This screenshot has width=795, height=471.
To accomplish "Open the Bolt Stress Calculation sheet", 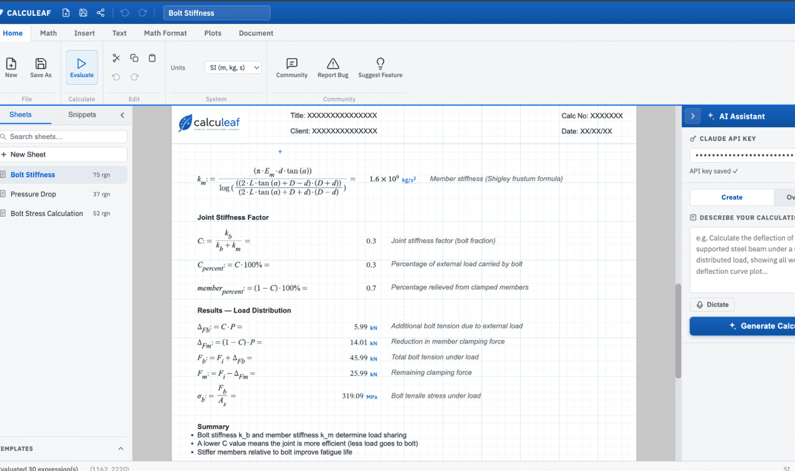I will point(64,213).
